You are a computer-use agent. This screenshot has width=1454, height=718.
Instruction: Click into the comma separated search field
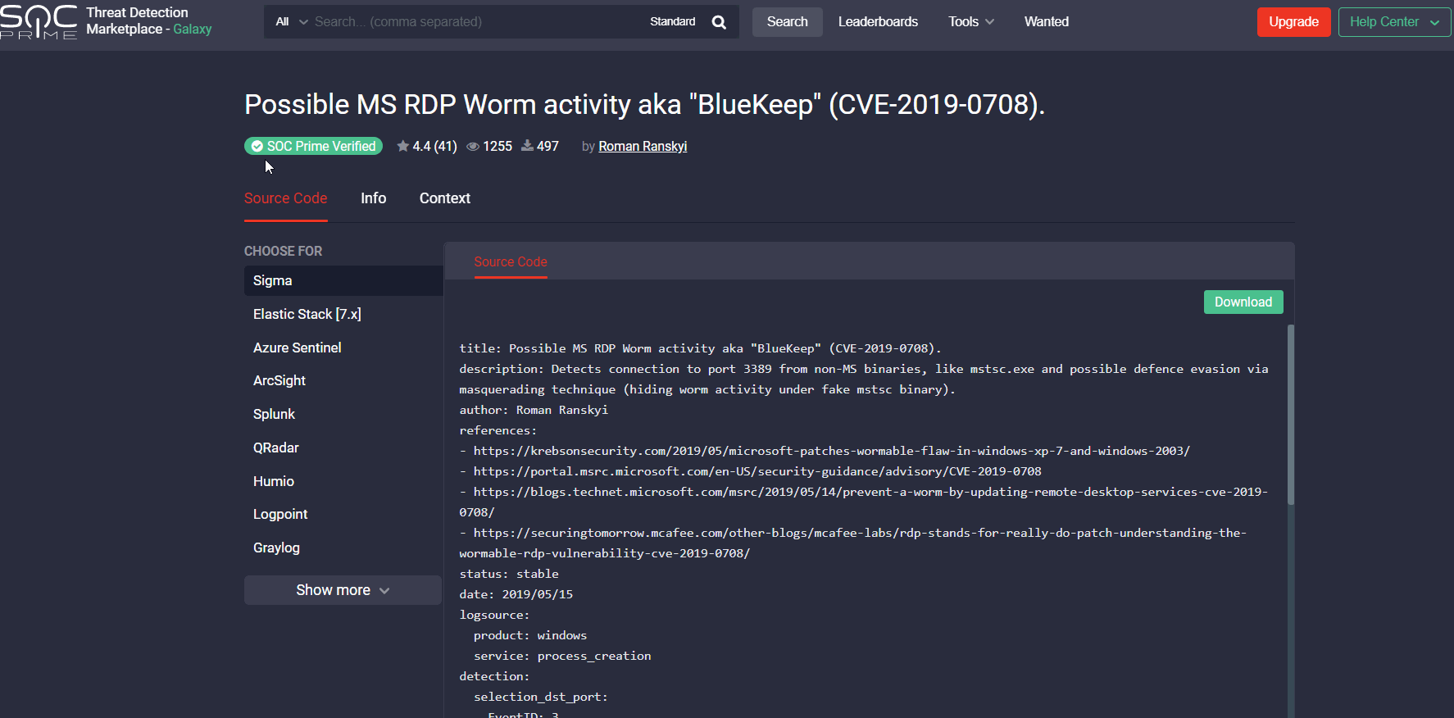[x=475, y=22]
